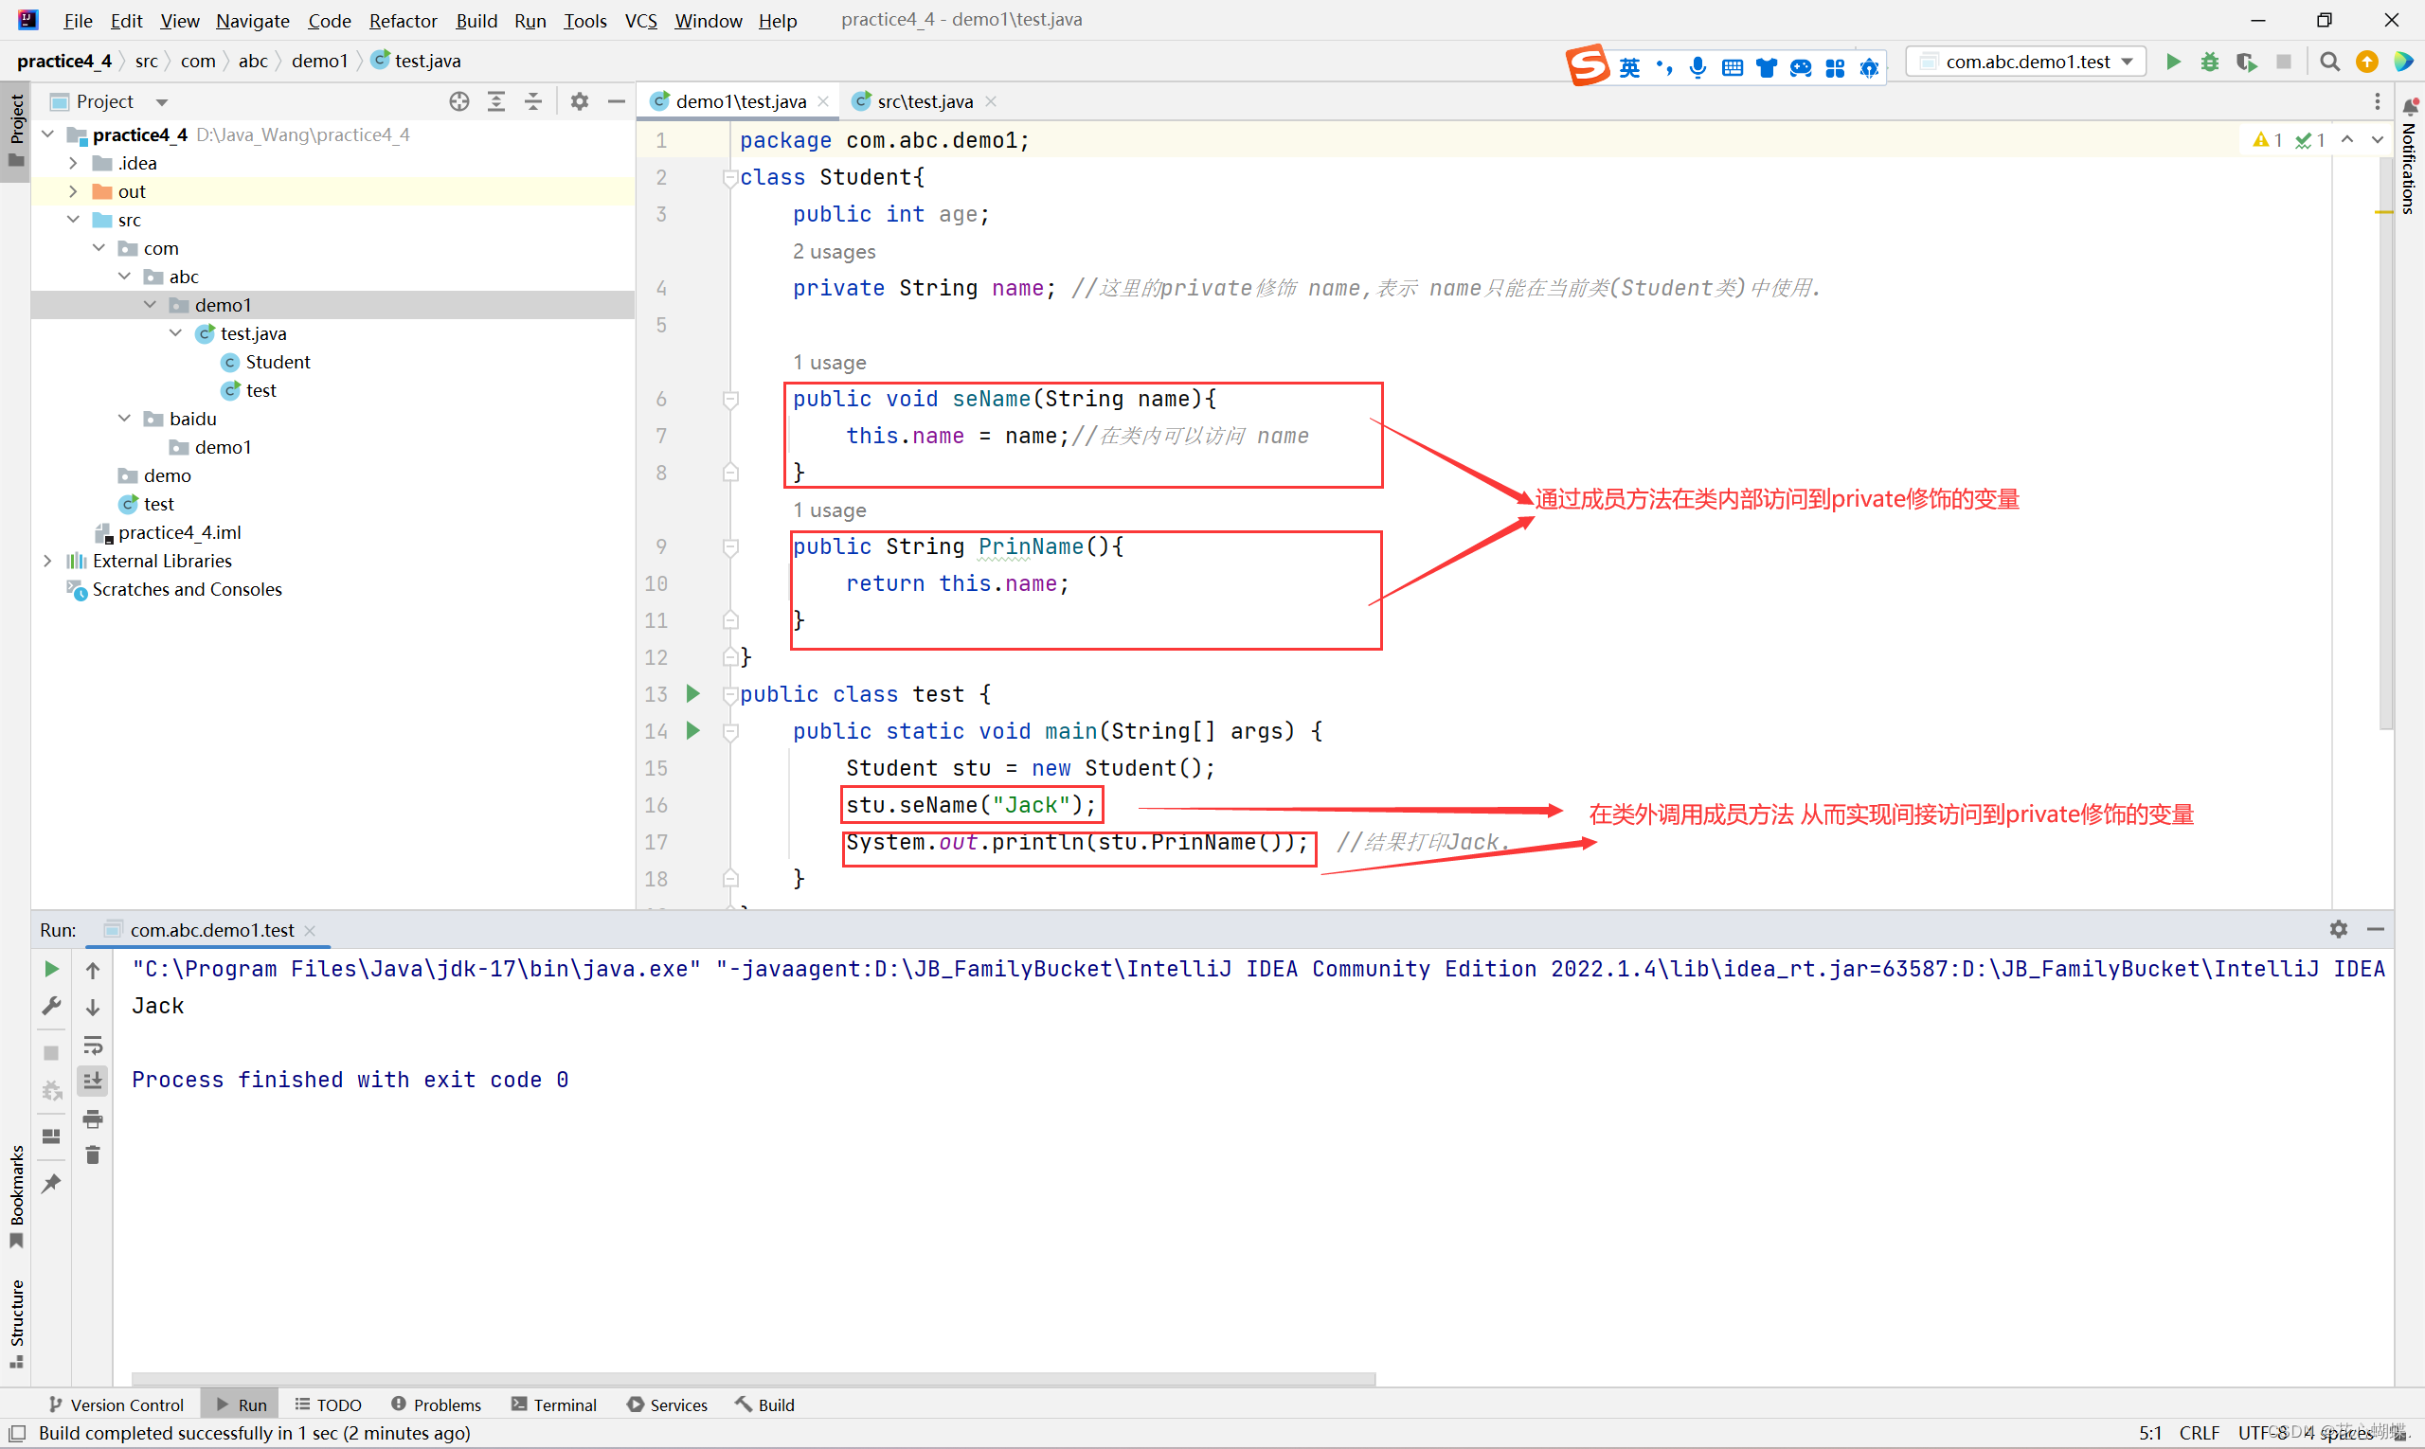The image size is (2425, 1449).
Task: Click the Run console horizontal scrollbar
Action: tap(752, 1379)
